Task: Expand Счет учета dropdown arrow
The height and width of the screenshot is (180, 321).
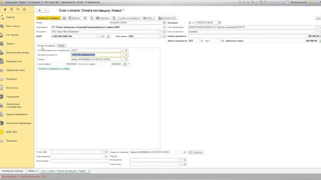Action: tap(160, 36)
